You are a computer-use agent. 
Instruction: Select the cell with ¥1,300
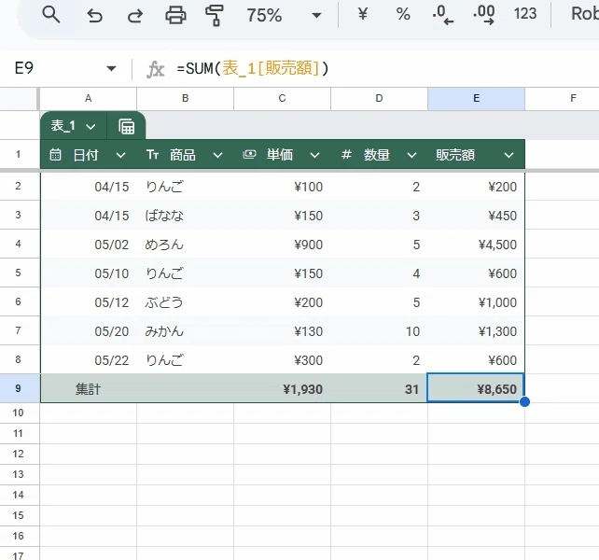click(477, 331)
